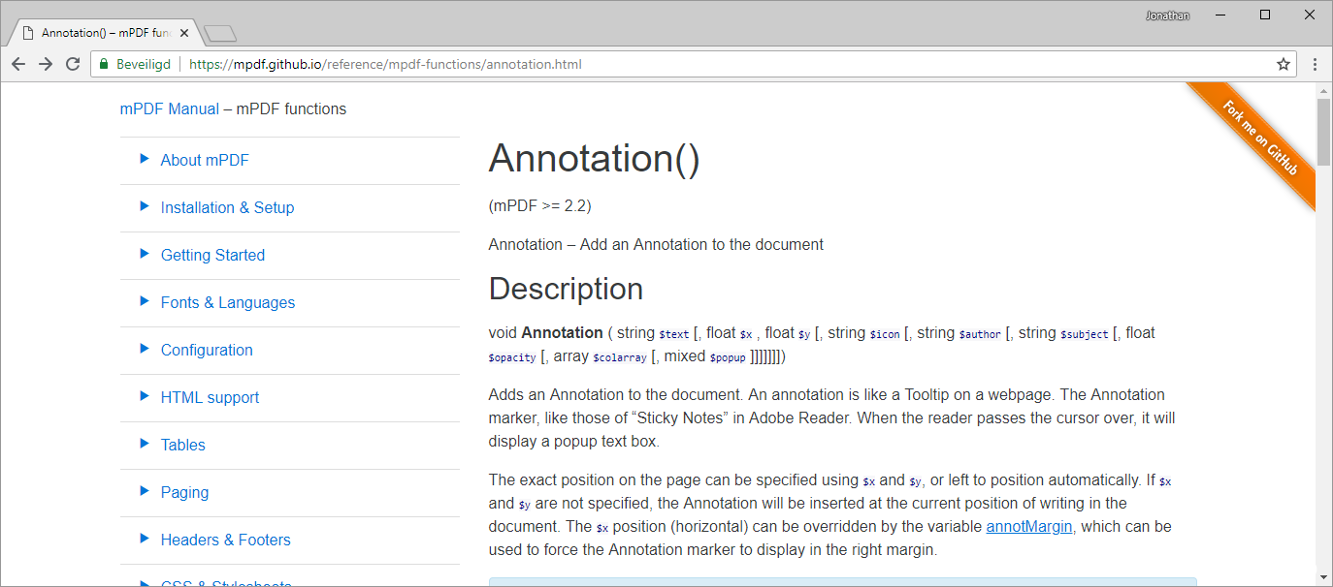Open the Getting Started link
The height and width of the screenshot is (587, 1333).
(x=212, y=255)
